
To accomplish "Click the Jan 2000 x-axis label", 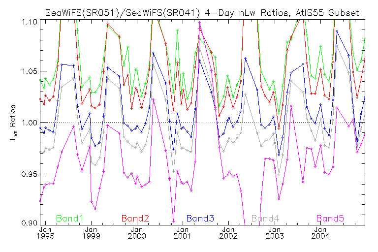I will pos(137,233).
